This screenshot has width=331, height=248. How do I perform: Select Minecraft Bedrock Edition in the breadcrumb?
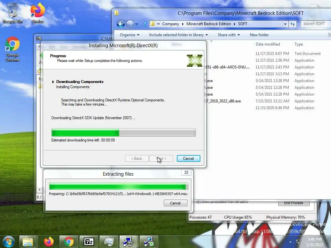208,24
